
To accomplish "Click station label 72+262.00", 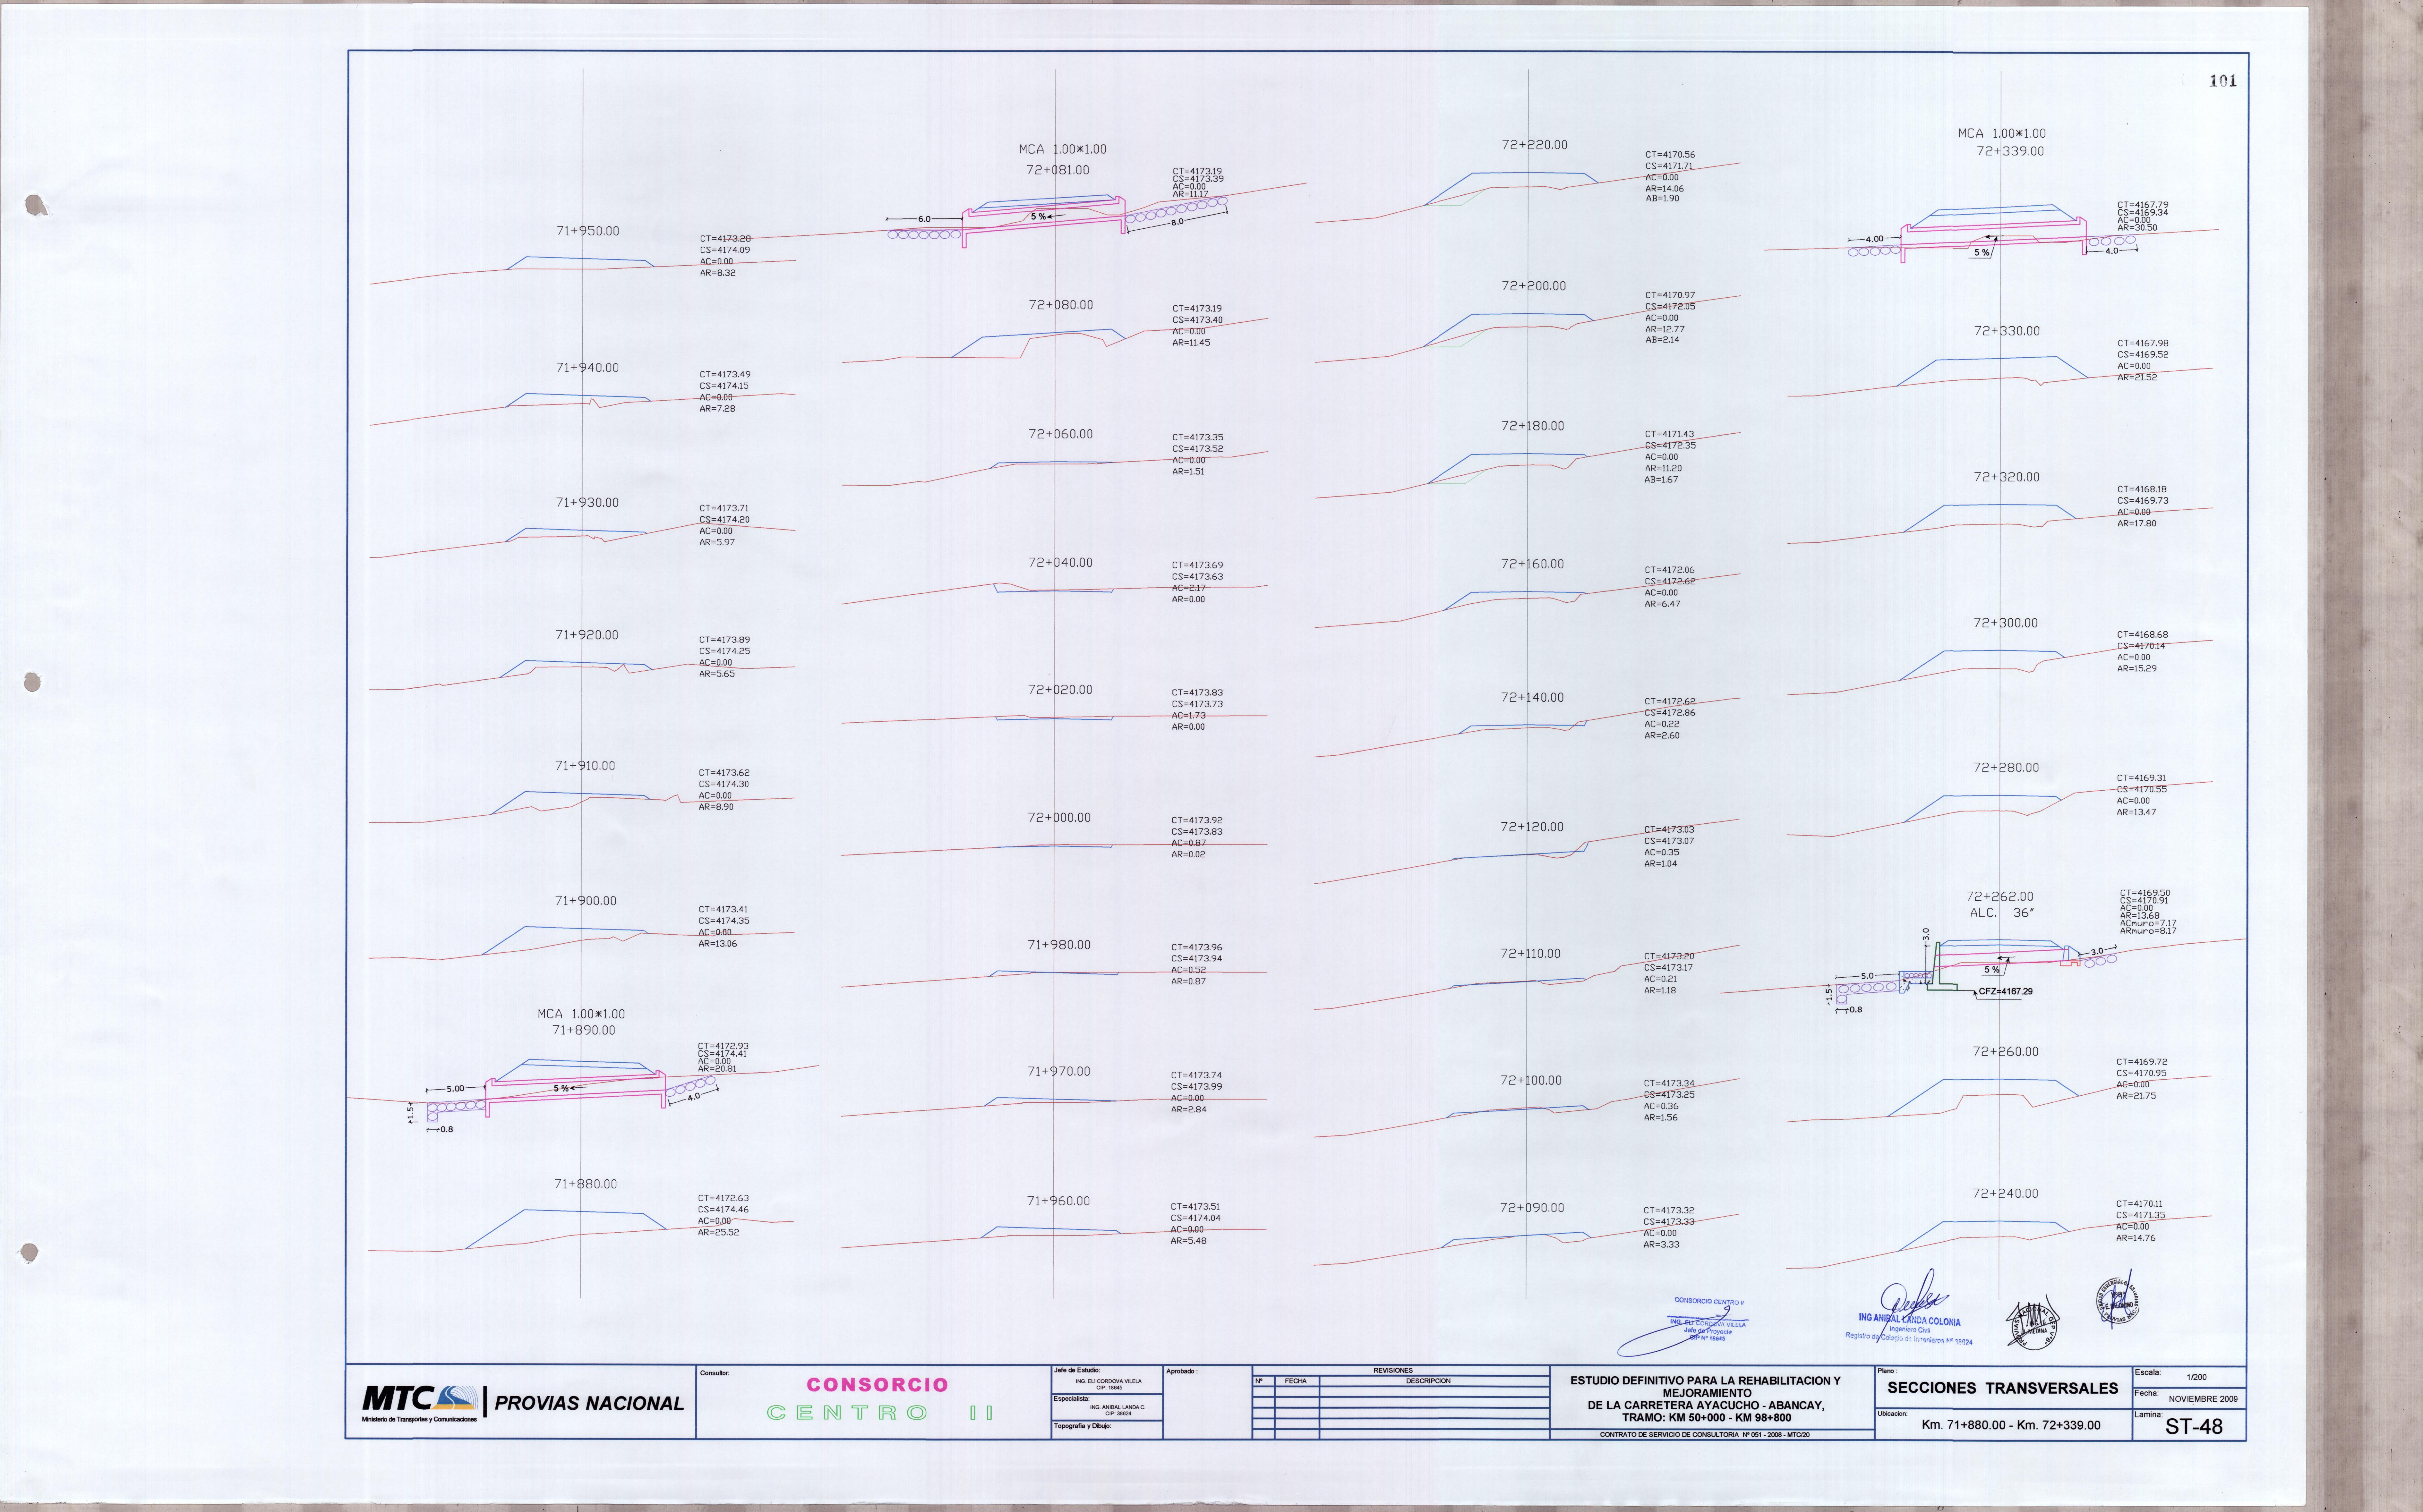I will tap(2000, 897).
